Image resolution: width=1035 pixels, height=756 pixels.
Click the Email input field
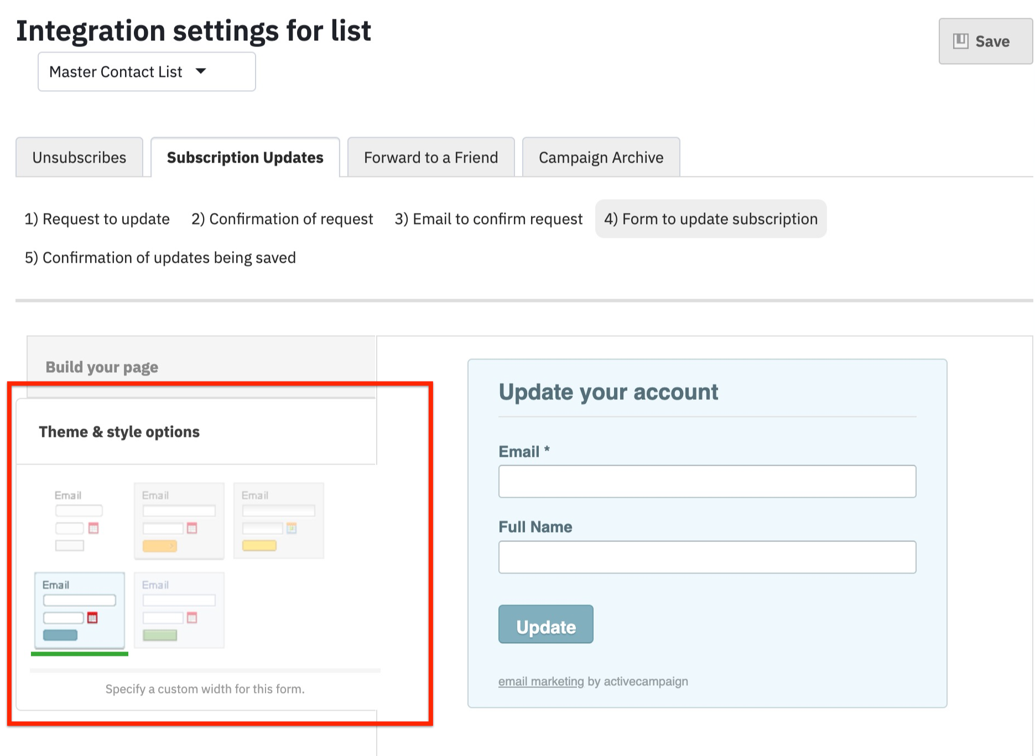[707, 481]
